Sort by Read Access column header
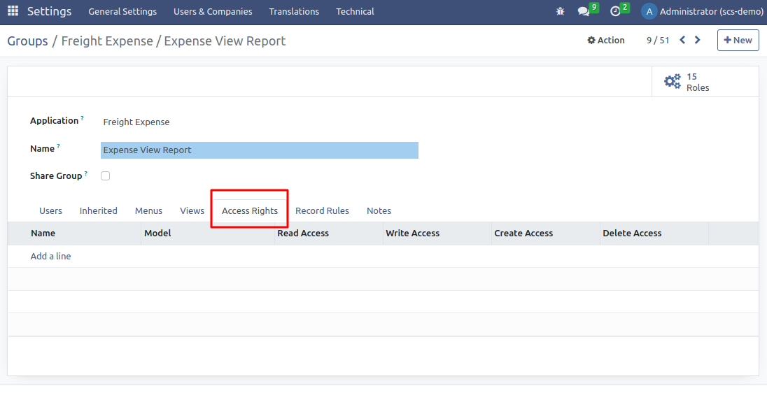The height and width of the screenshot is (402, 767). tap(303, 234)
